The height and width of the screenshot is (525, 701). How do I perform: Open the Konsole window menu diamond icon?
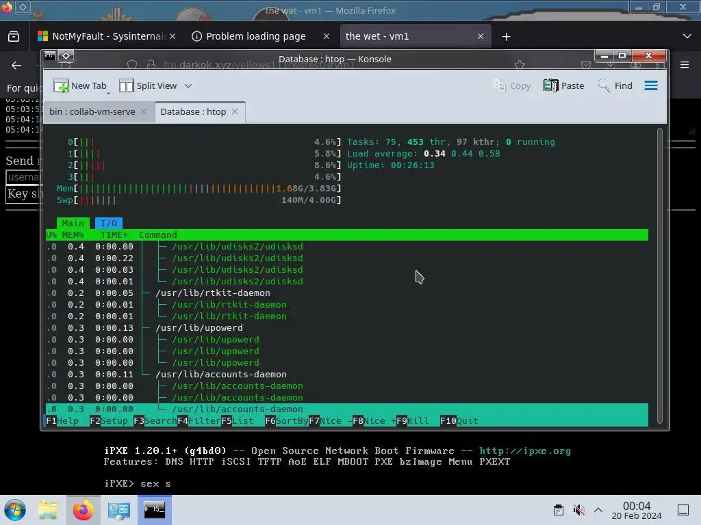[x=66, y=55]
